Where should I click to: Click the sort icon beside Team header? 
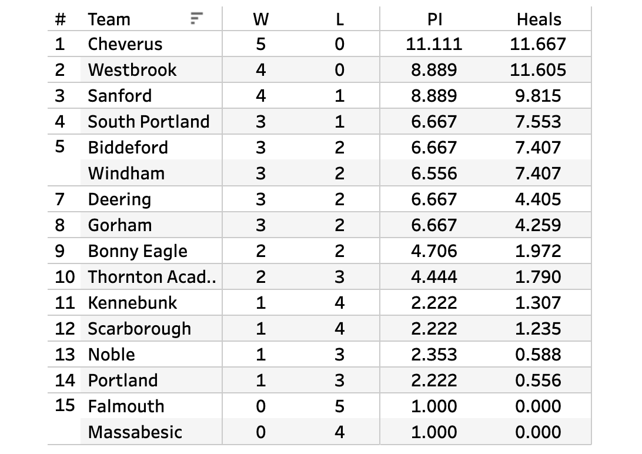(196, 19)
